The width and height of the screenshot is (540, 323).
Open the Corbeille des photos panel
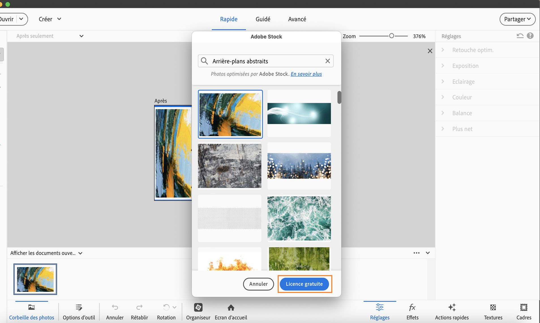click(x=31, y=311)
